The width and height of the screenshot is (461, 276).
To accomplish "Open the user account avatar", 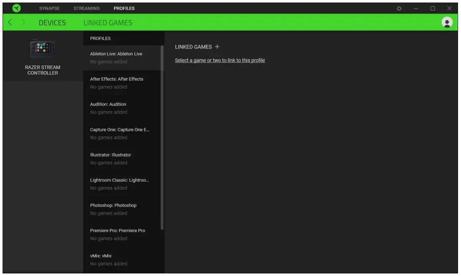I will point(447,22).
